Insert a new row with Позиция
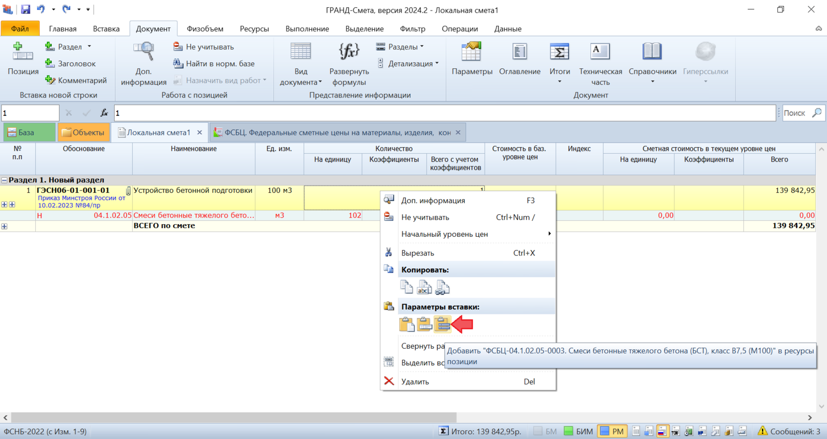 pos(23,59)
